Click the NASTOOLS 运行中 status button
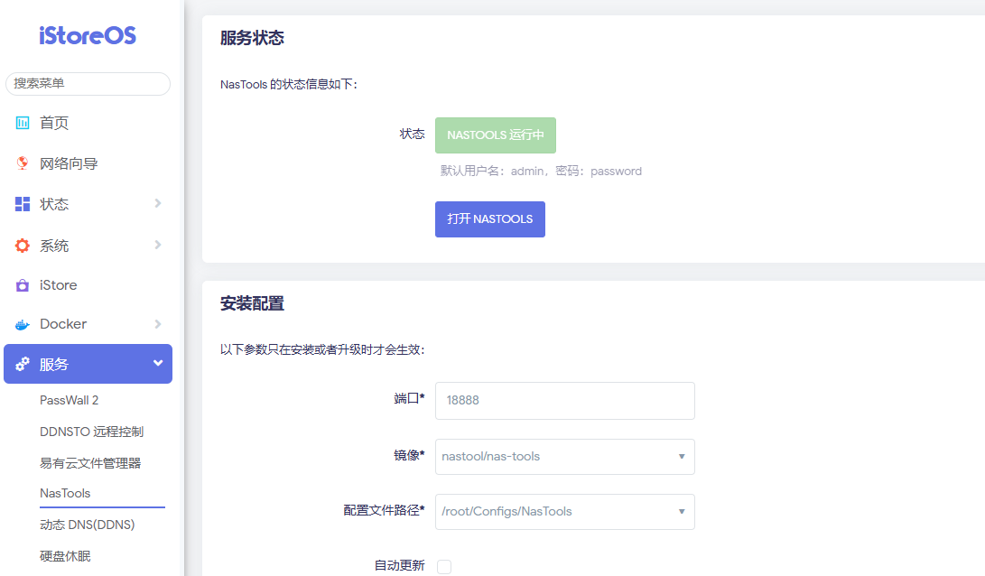985x576 pixels. [496, 135]
